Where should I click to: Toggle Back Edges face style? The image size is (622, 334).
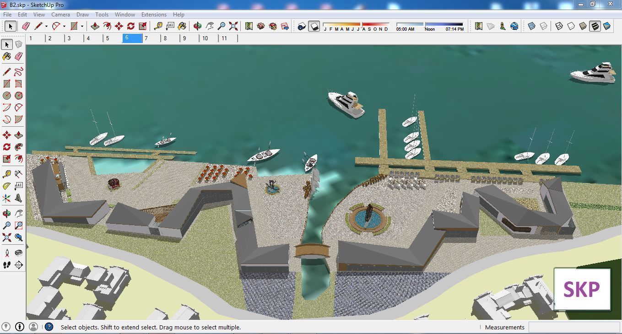tap(544, 26)
